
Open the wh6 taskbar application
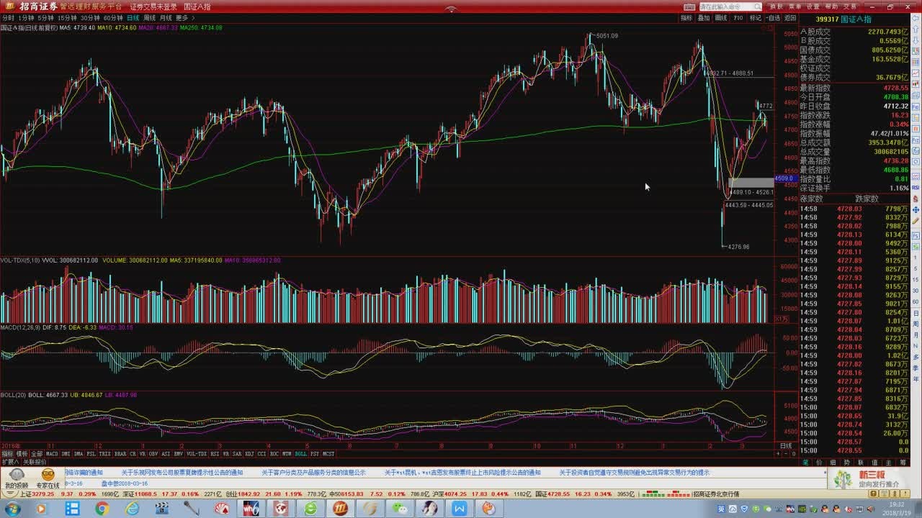tap(250, 509)
